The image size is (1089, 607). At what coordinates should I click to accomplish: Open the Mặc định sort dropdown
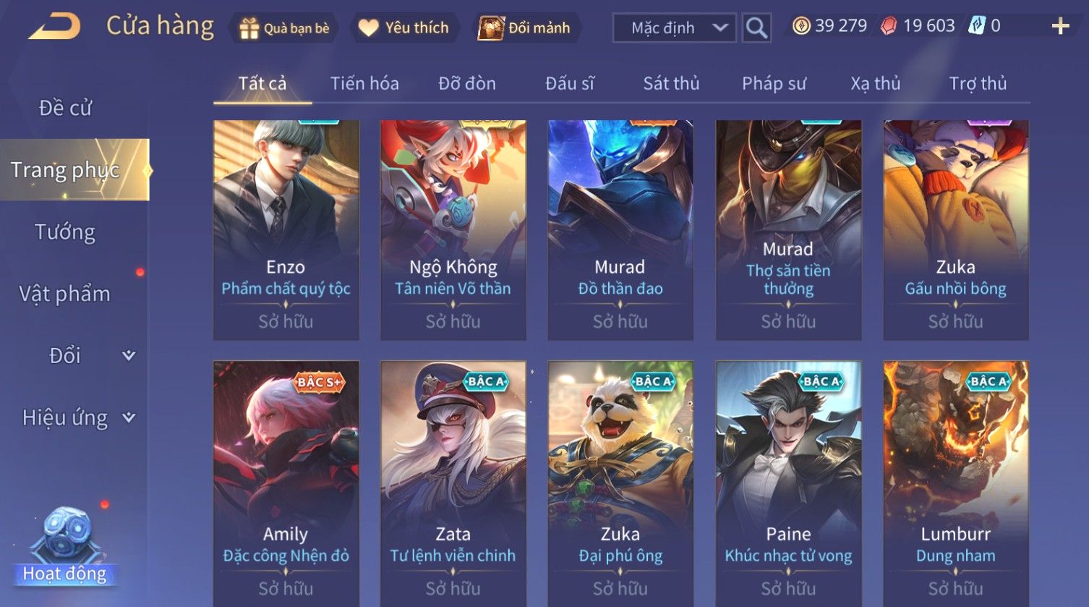tap(674, 28)
